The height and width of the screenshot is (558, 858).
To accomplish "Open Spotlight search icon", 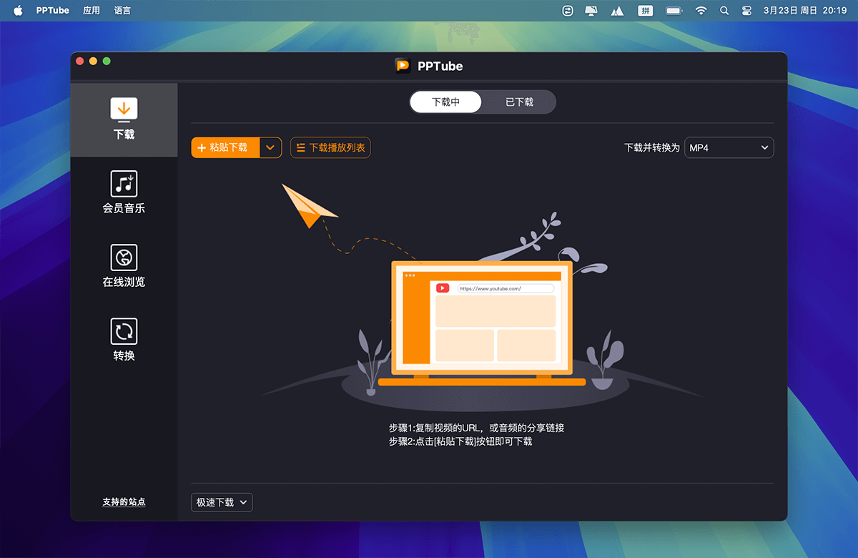I will point(724,10).
